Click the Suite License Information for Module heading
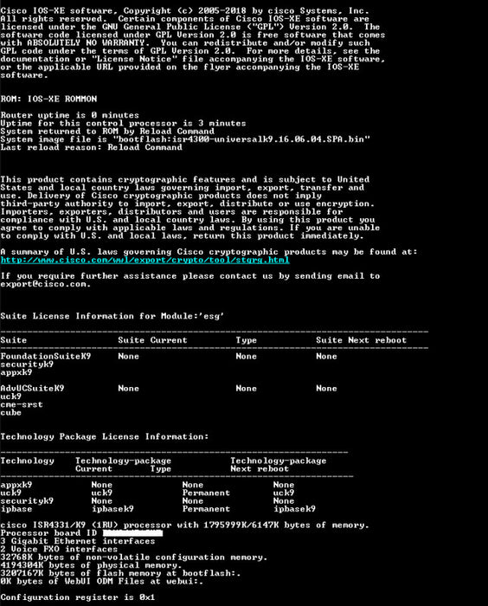Image resolution: width=488 pixels, height=606 pixels. point(112,316)
